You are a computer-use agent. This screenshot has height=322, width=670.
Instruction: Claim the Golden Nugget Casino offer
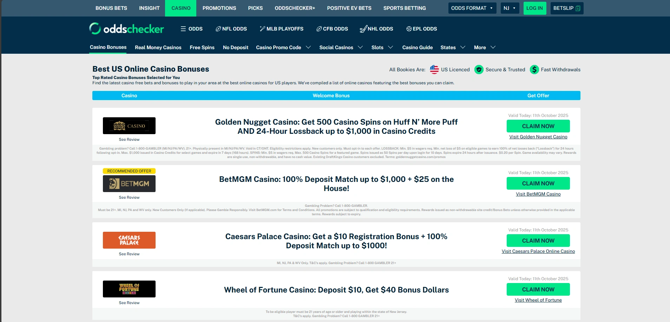pos(538,126)
